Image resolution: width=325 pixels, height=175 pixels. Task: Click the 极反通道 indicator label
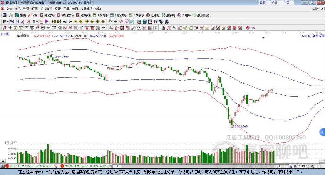(x=23, y=36)
